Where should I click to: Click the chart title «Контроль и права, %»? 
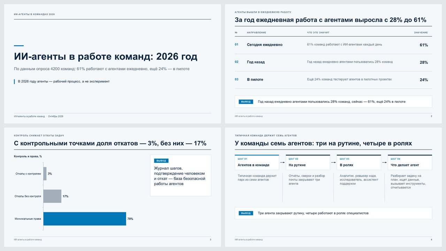(x=28, y=157)
